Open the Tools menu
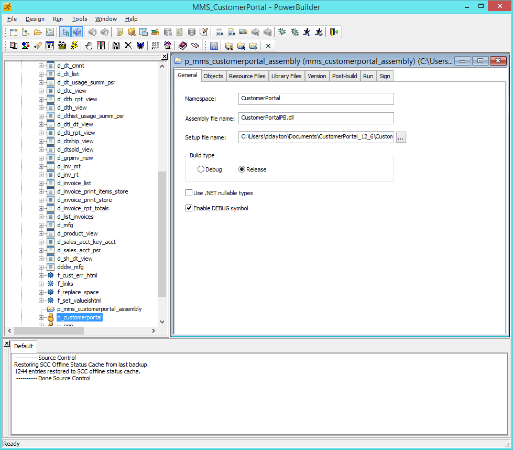Screen dimensions: 513x450 tap(80, 19)
